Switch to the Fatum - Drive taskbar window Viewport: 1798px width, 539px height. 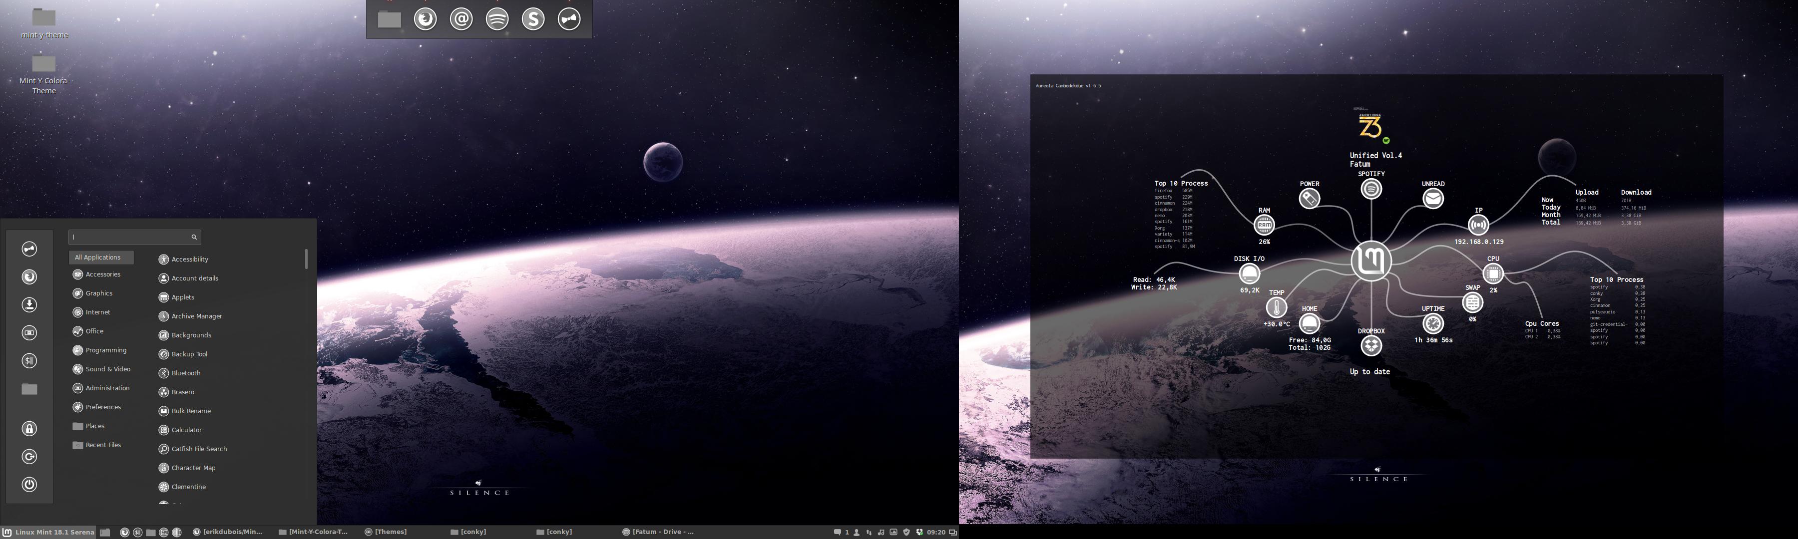[x=658, y=532]
